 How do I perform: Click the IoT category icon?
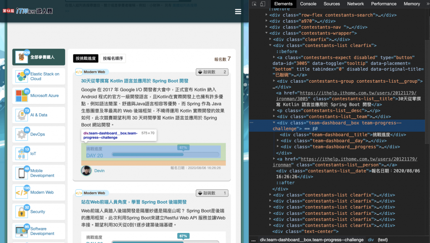coord(21,154)
